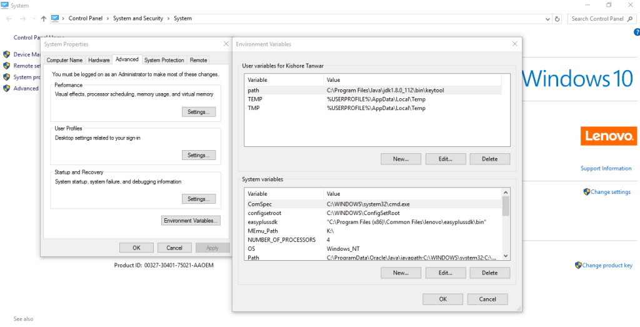Click OK in Environment Variables dialog
Screen dimensions: 640x327
point(443,299)
